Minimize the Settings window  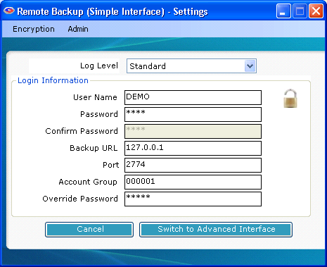point(283,11)
